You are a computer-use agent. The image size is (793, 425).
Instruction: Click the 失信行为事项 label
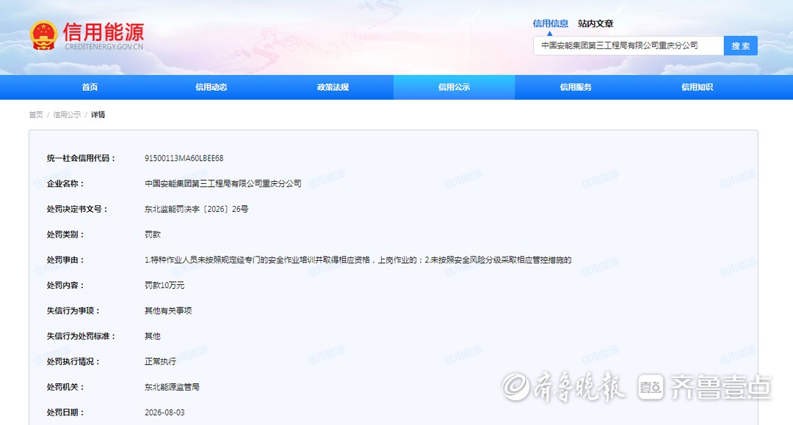(x=73, y=311)
